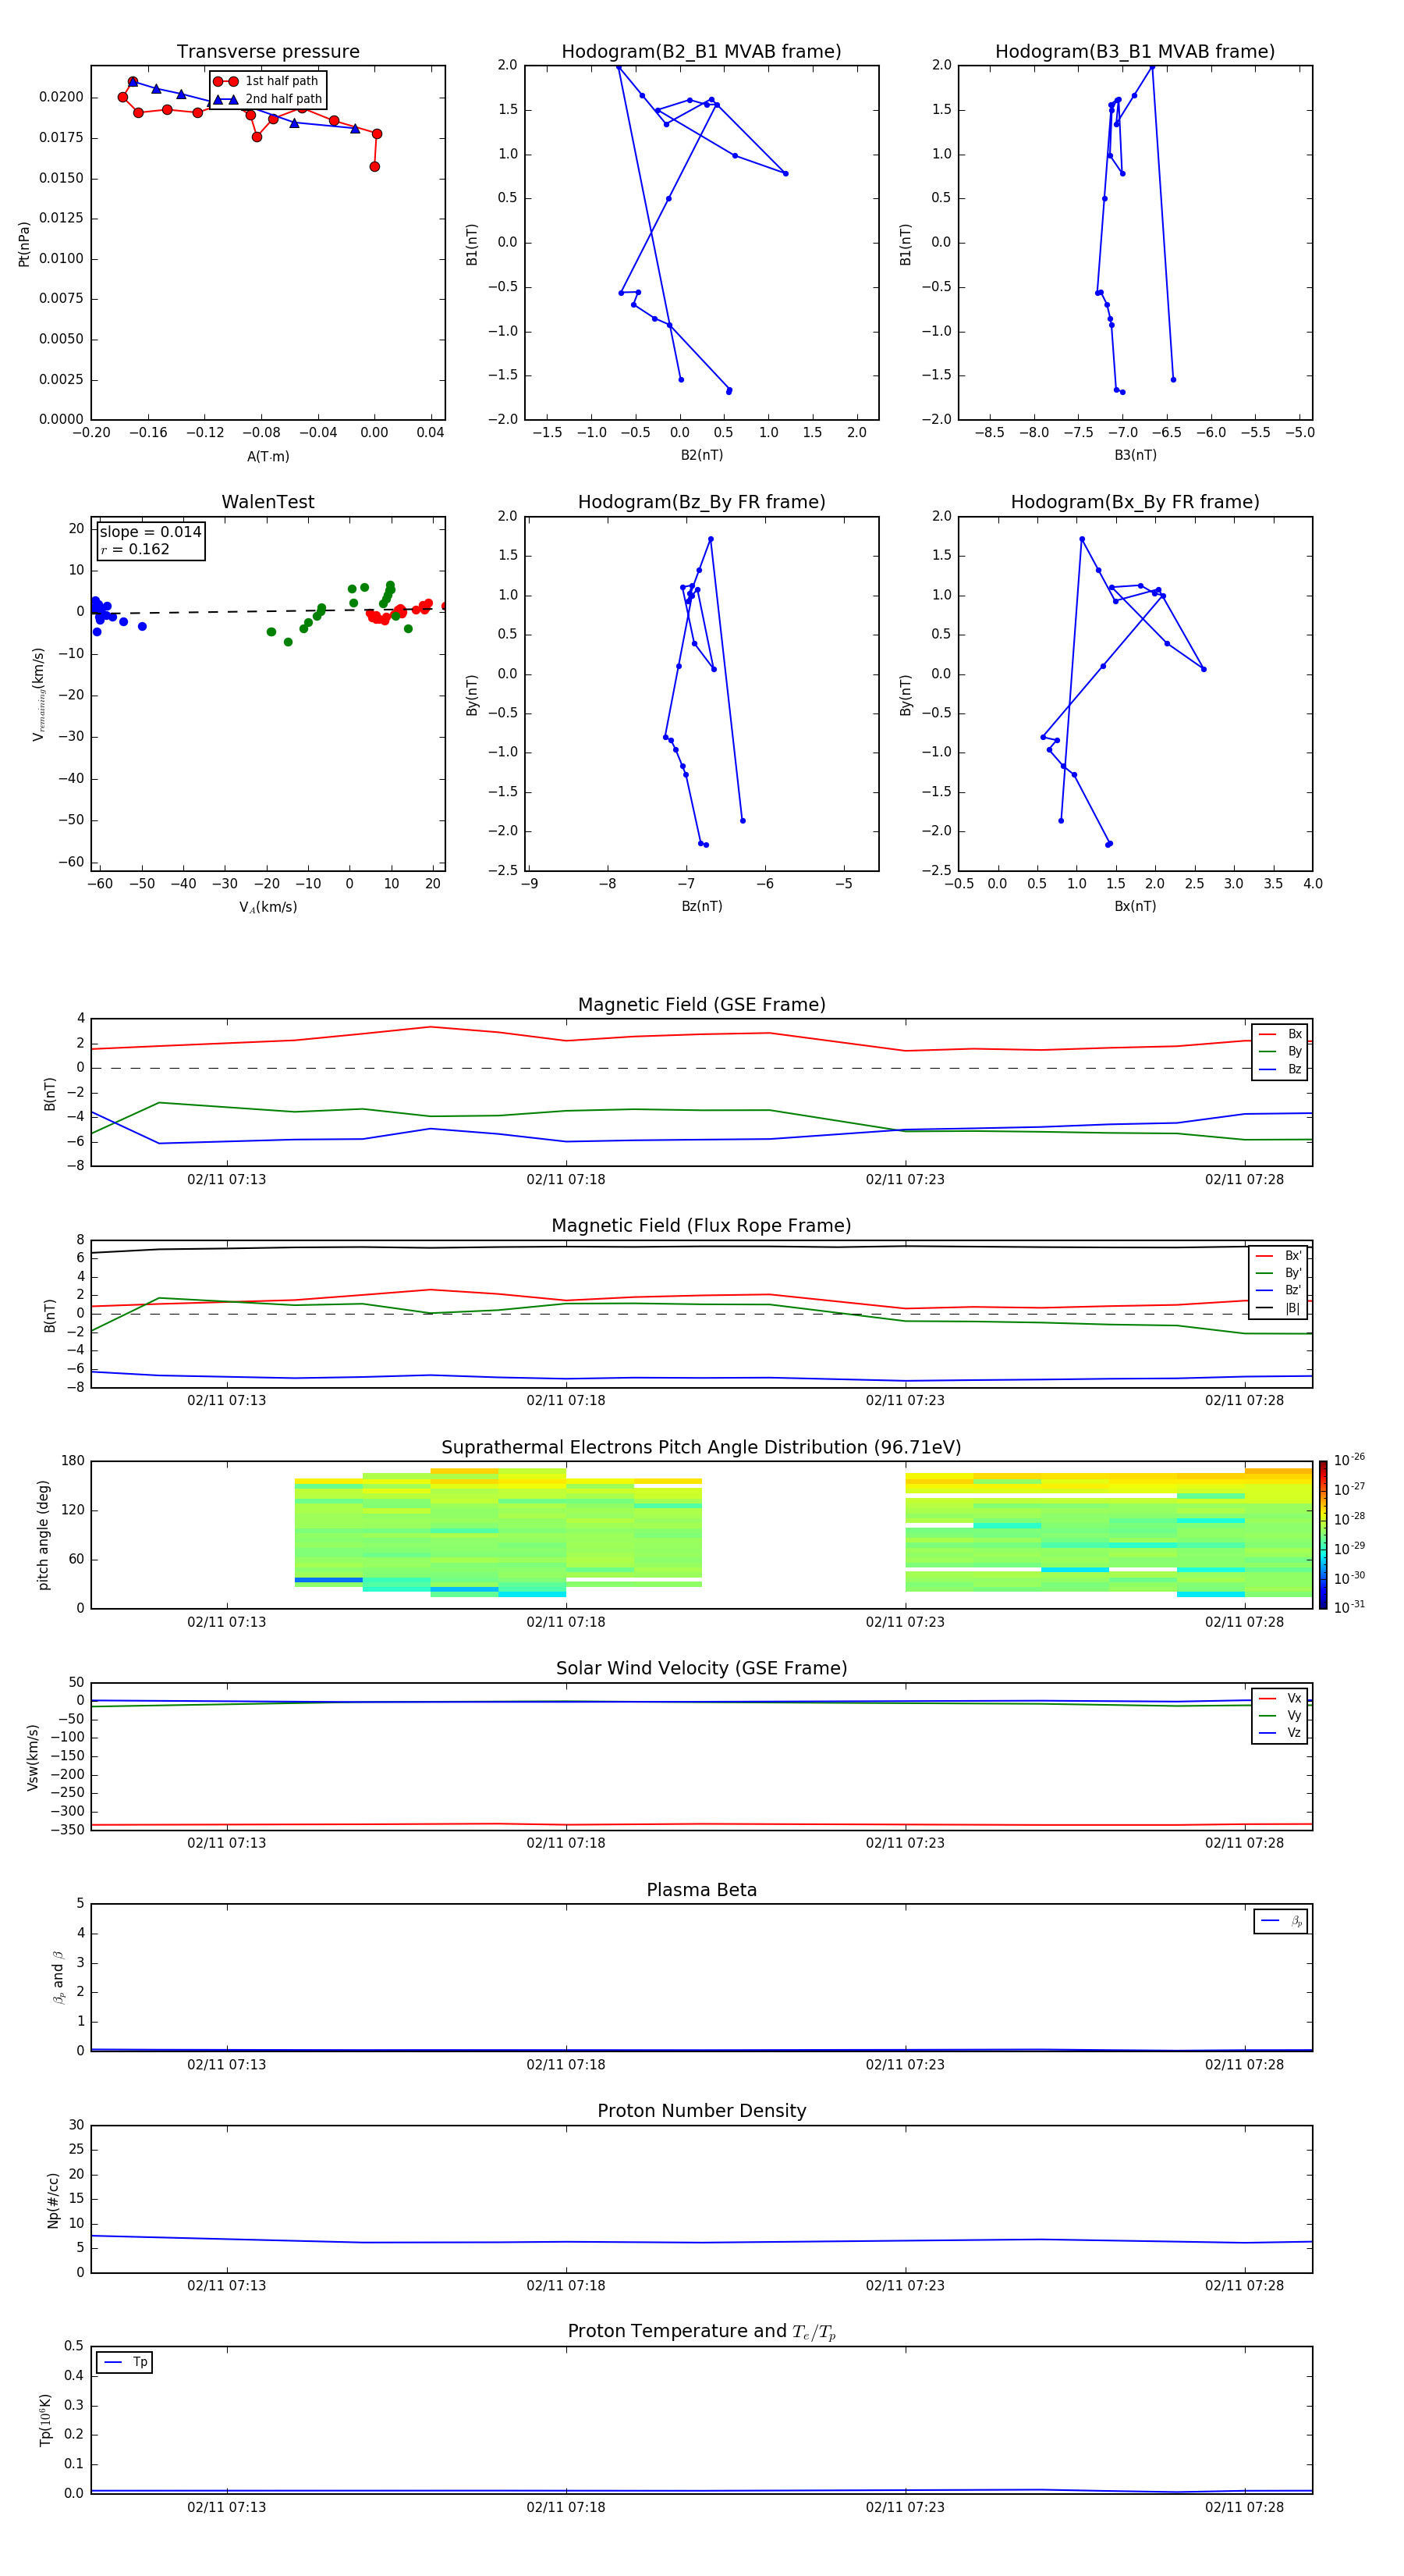Select the Bx' legend entry in Flux Rope panel
Image resolution: width=1404 pixels, height=2576 pixels.
coord(1278,1256)
